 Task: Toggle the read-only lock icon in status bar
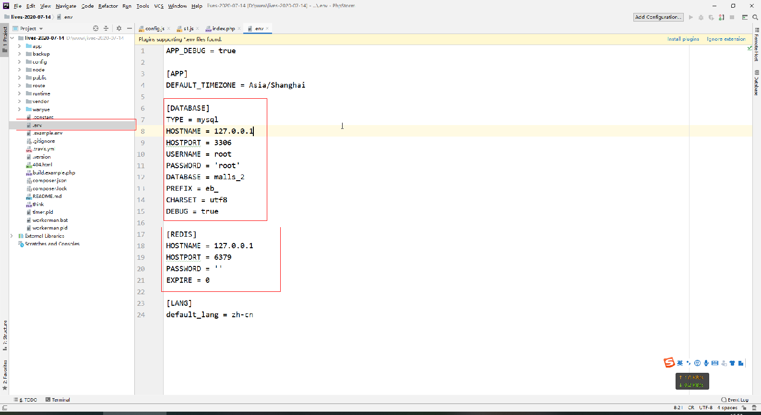pyautogui.click(x=744, y=408)
